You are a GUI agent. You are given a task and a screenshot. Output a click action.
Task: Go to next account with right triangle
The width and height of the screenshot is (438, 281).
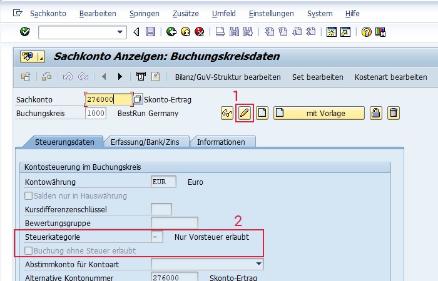coord(120,76)
